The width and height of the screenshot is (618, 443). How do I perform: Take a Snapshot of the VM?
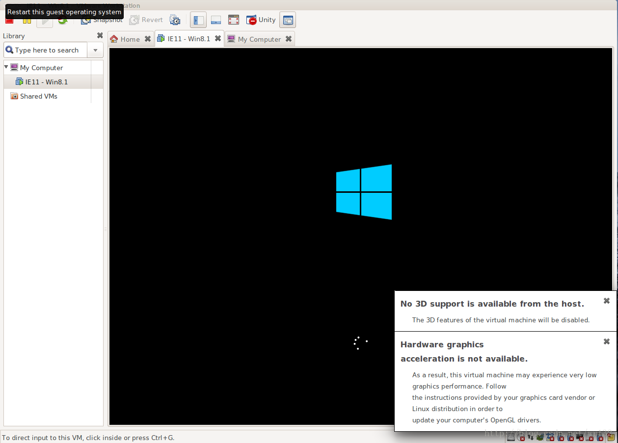pos(102,20)
